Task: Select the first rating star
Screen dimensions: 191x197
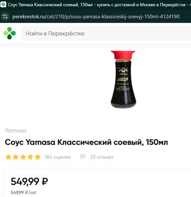Action: (8, 157)
